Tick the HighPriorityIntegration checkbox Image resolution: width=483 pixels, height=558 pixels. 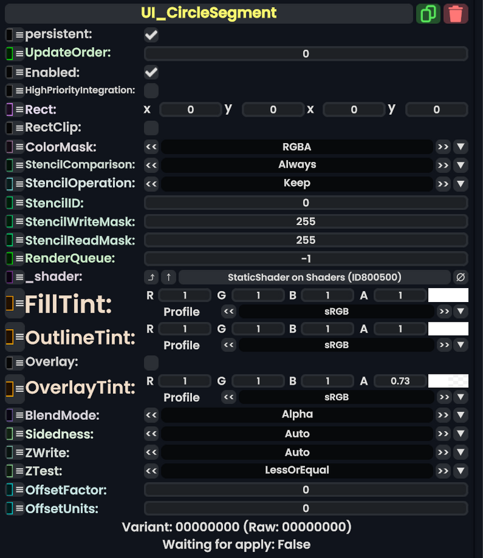152,90
